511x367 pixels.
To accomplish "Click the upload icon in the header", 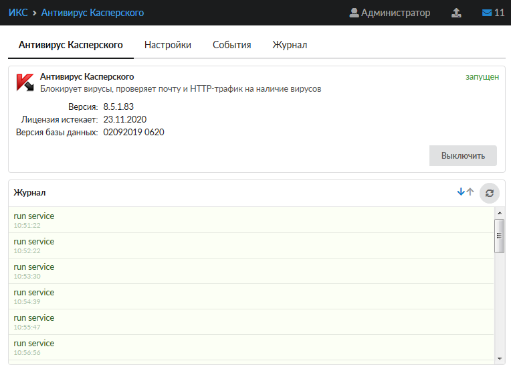I will [456, 13].
